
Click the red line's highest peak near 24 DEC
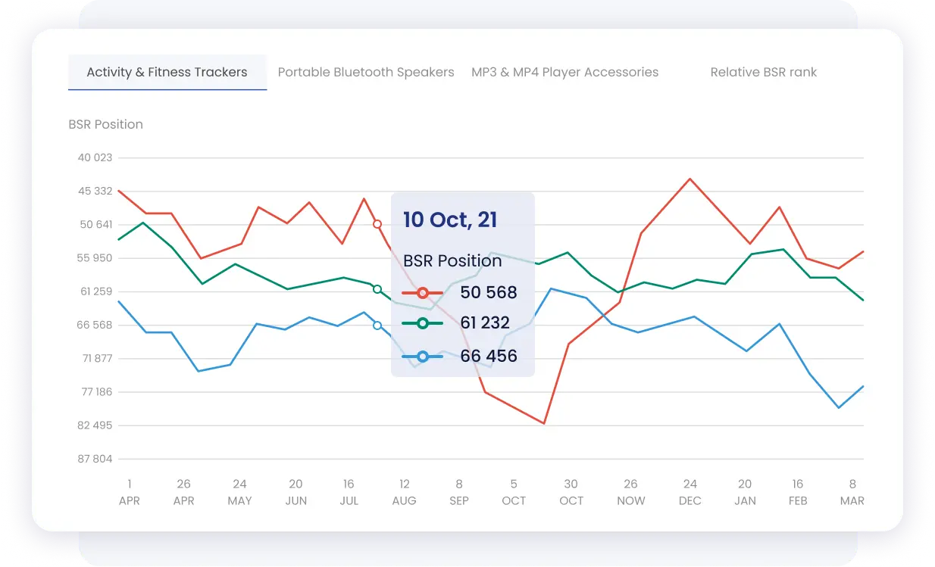tap(690, 179)
